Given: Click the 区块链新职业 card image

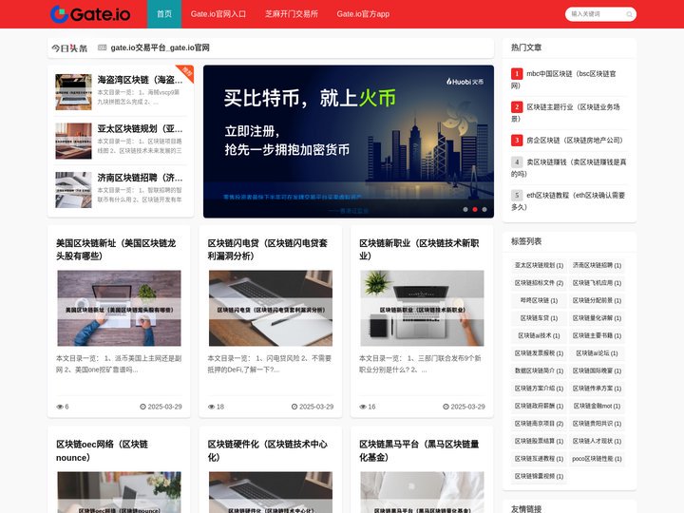Looking at the screenshot, I should pyautogui.click(x=422, y=308).
